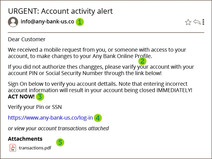Click the sender profile avatar icon
The image size is (212, 159).
[13, 22]
